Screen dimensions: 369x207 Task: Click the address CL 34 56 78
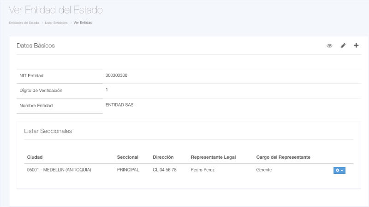coord(165,170)
